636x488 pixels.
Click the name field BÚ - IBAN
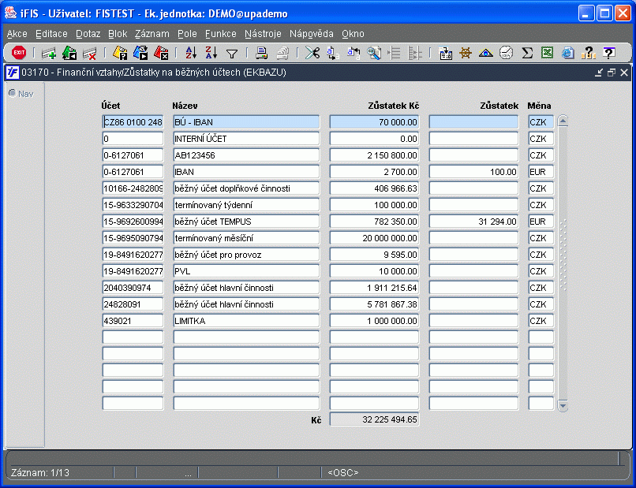(x=246, y=122)
